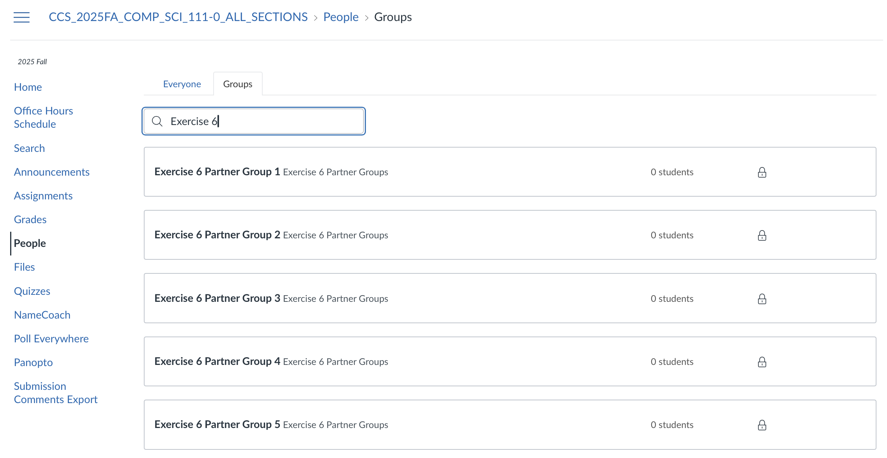Open Poll Everywhere from course menu
This screenshot has height=458, width=887.
[51, 338]
